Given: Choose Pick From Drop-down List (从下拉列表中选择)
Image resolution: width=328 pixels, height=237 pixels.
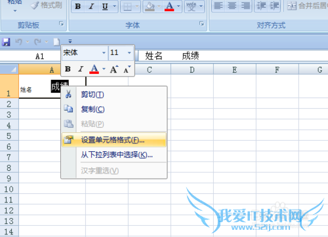Looking at the screenshot, I should pyautogui.click(x=114, y=155).
